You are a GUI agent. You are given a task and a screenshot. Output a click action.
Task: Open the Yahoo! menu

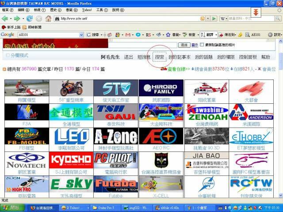(x=87, y=10)
